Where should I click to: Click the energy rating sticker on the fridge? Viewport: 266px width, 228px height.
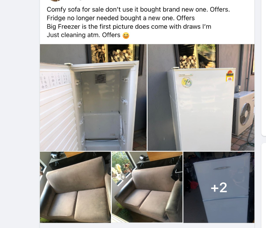[229, 76]
